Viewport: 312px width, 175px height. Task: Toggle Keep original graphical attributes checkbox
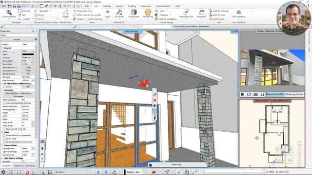(x=4, y=103)
